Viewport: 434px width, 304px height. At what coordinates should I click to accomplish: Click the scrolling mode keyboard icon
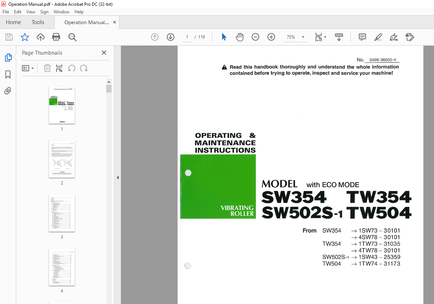point(339,37)
